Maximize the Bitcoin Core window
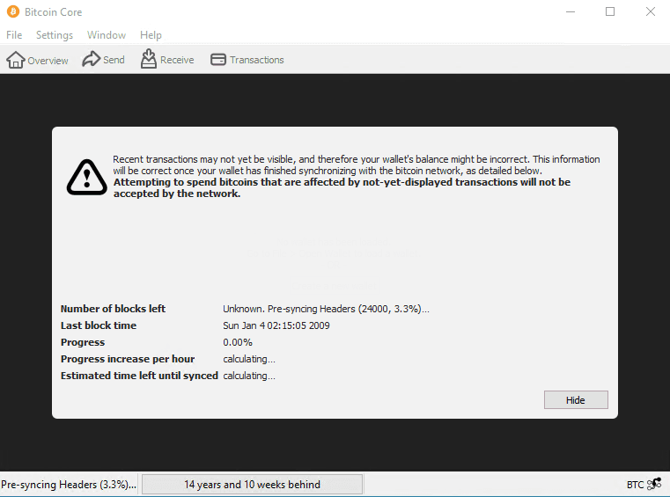 (610, 11)
